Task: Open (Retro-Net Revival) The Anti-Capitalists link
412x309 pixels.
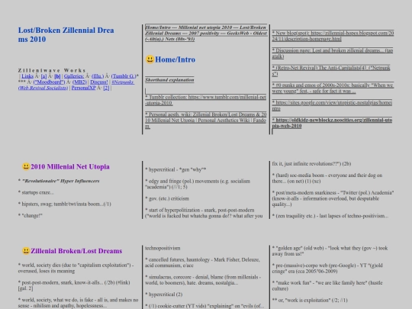Action: point(331,71)
